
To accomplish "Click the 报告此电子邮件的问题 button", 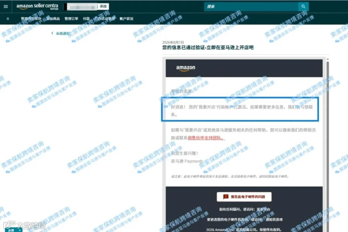I will coord(244,197).
